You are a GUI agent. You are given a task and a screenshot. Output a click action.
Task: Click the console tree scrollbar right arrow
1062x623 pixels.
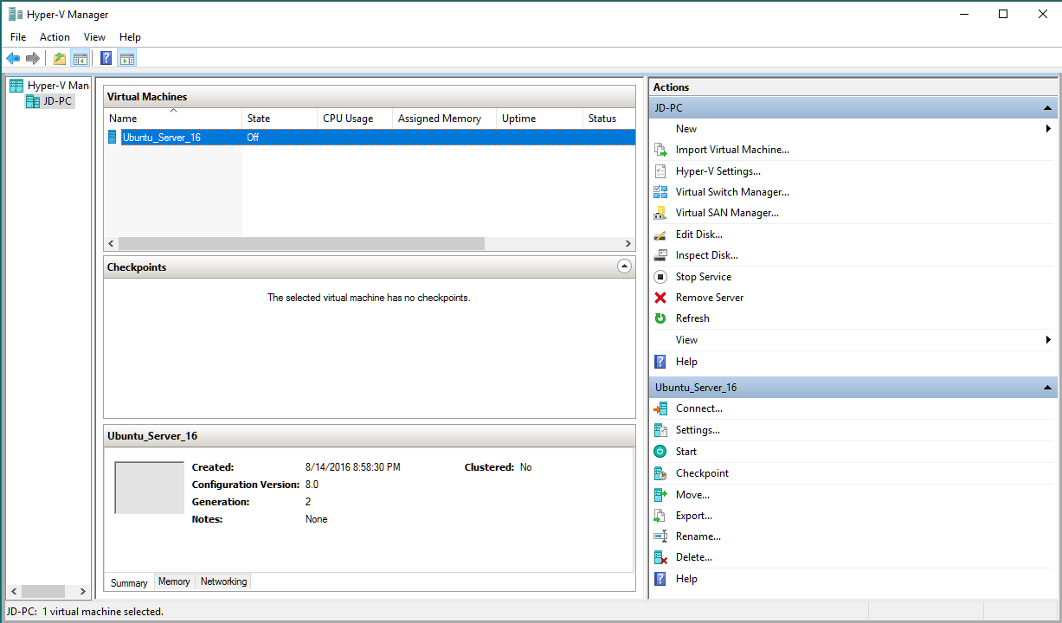tap(83, 592)
